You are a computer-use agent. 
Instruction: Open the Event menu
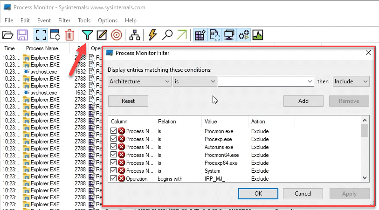click(x=44, y=20)
